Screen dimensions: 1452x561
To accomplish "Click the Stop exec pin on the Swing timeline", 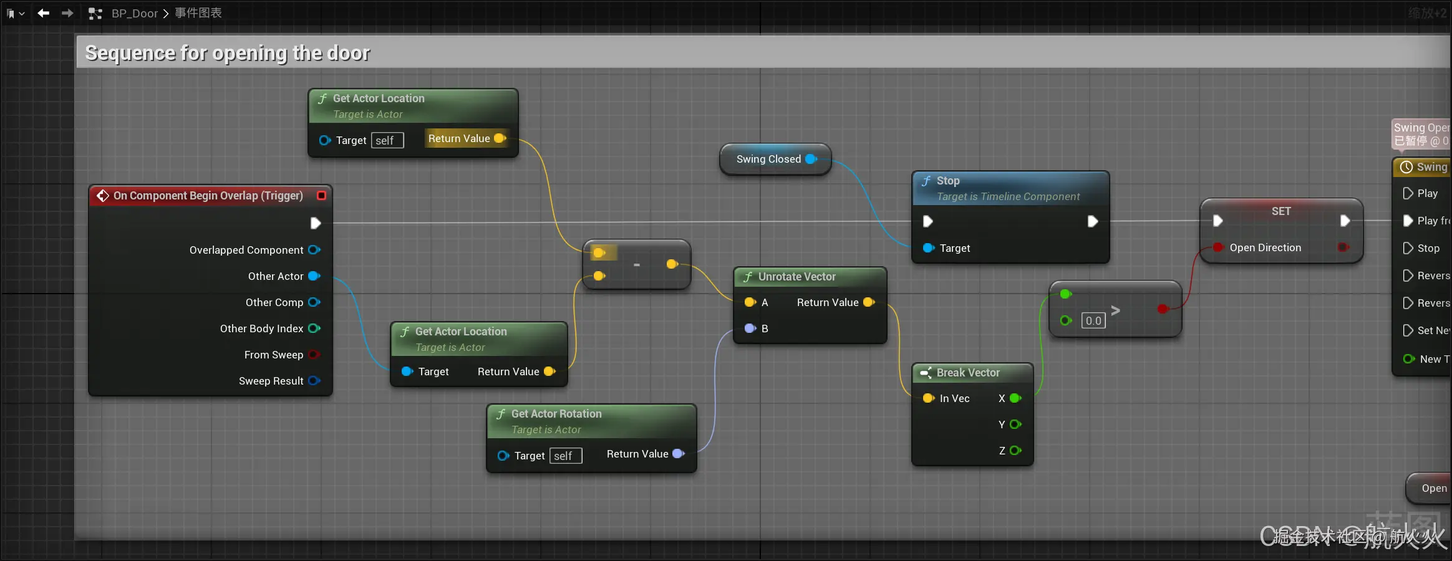I will [1408, 248].
